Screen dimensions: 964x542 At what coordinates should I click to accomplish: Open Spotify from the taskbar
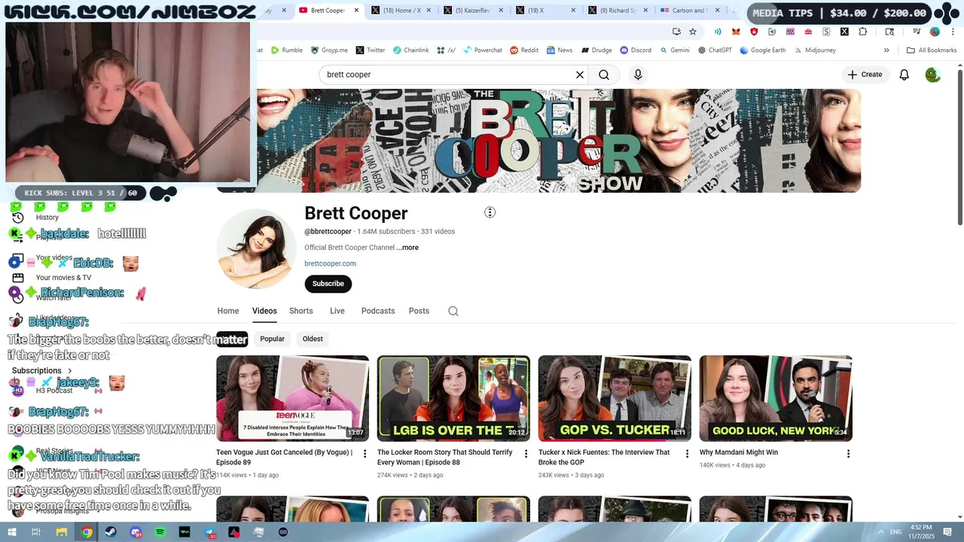(x=160, y=532)
